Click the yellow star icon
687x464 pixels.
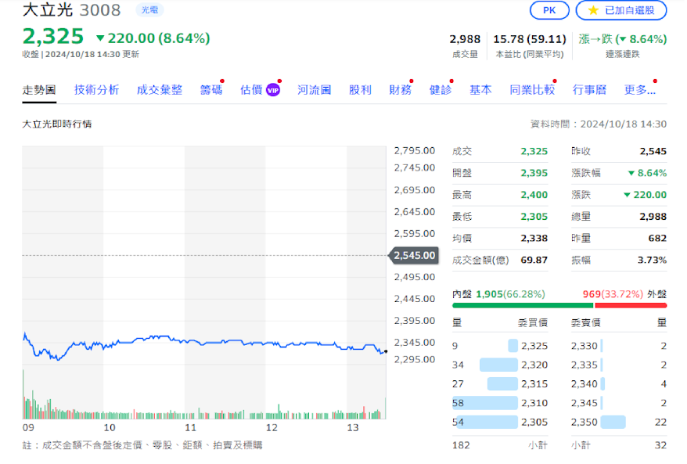click(x=593, y=10)
